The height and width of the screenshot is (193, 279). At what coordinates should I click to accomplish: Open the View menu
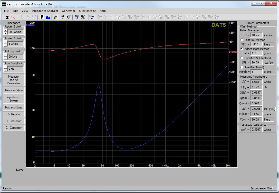[x=25, y=11]
